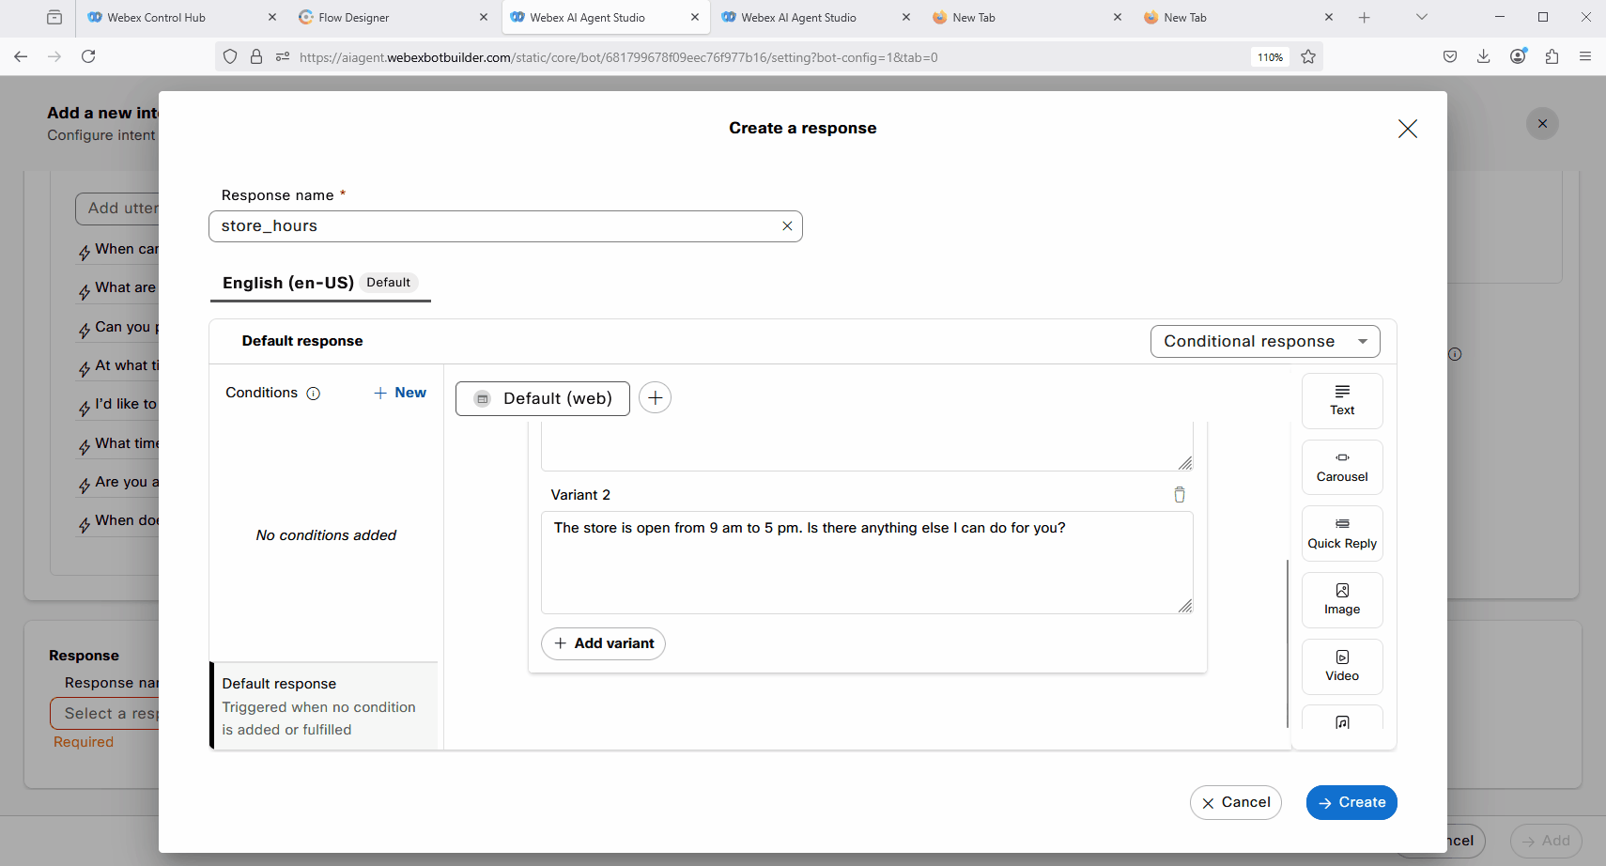
Task: Delete Variant 2 with trash icon
Action: click(x=1179, y=495)
